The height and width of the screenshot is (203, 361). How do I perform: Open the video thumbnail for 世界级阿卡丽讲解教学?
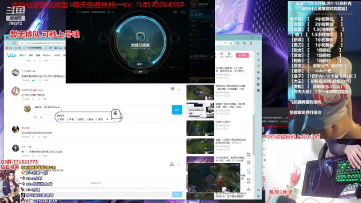point(200,92)
